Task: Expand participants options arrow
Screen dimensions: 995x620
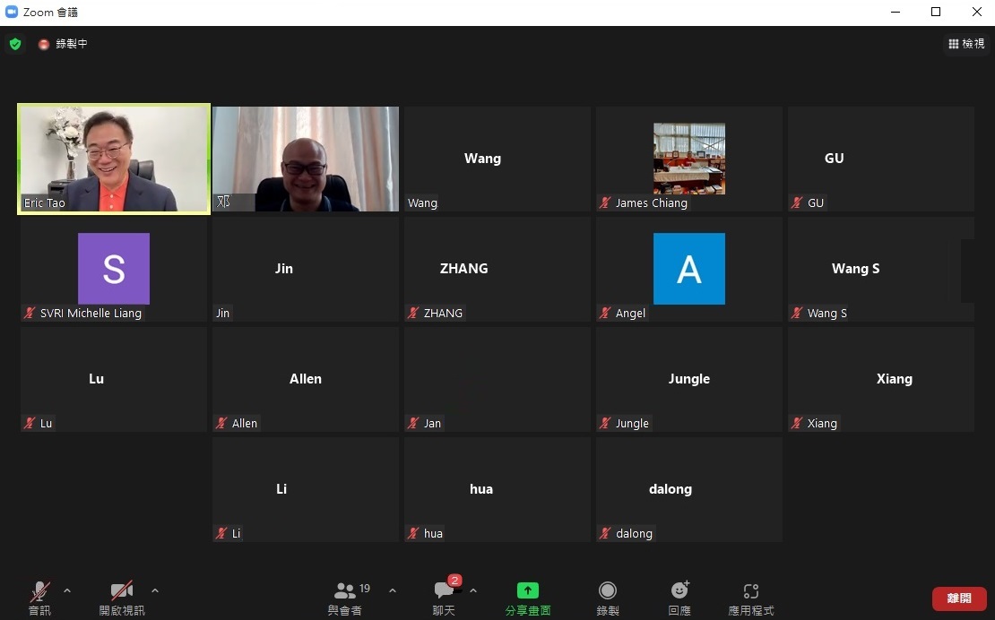Action: click(x=392, y=590)
